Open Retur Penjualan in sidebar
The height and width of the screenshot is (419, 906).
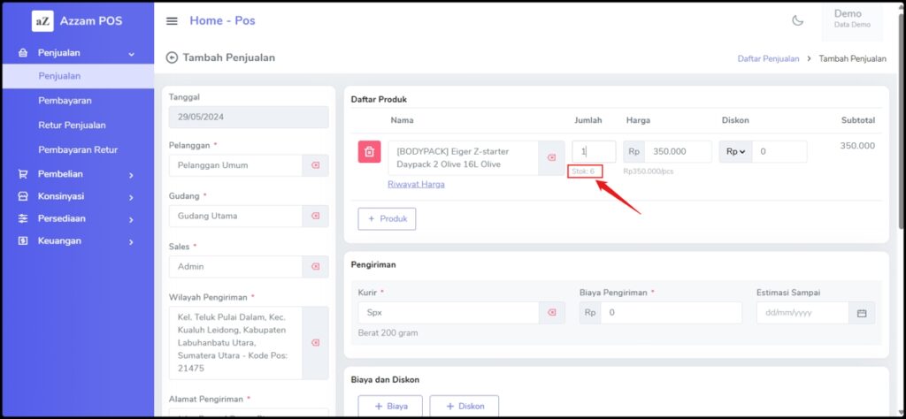point(72,126)
